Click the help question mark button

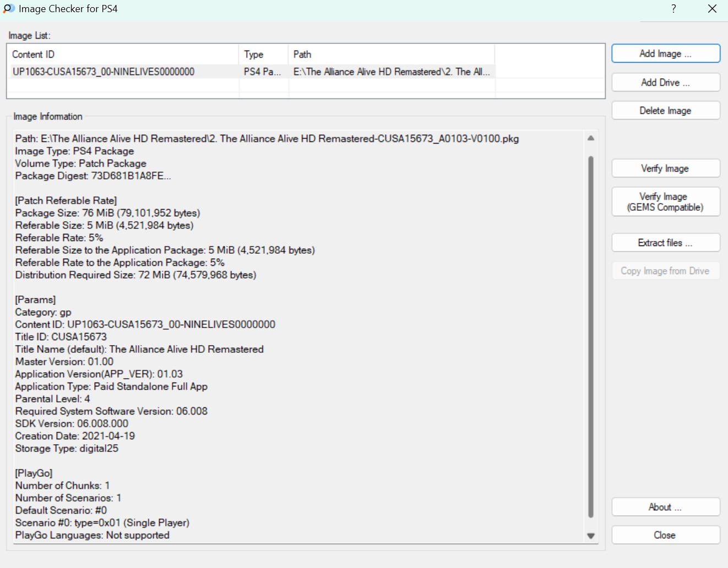pyautogui.click(x=673, y=9)
